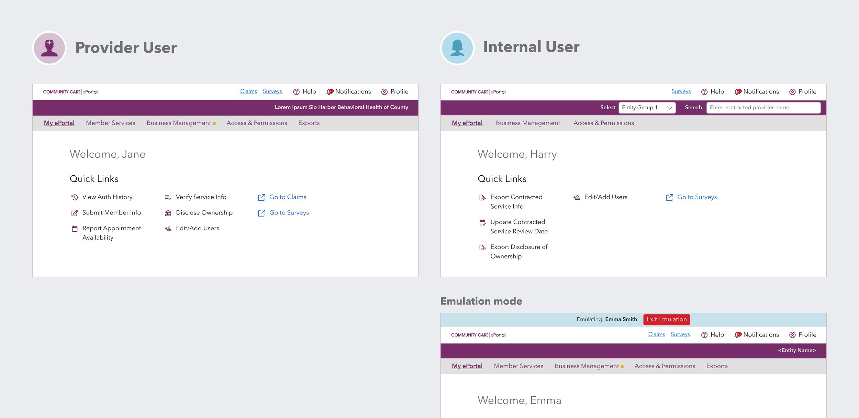Click Claims link in Provider portal header
Screen dimensions: 859x418
click(248, 91)
